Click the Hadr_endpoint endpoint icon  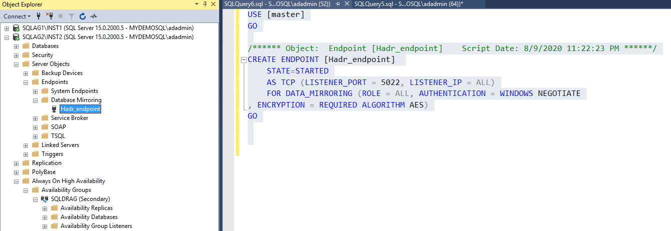(x=54, y=109)
